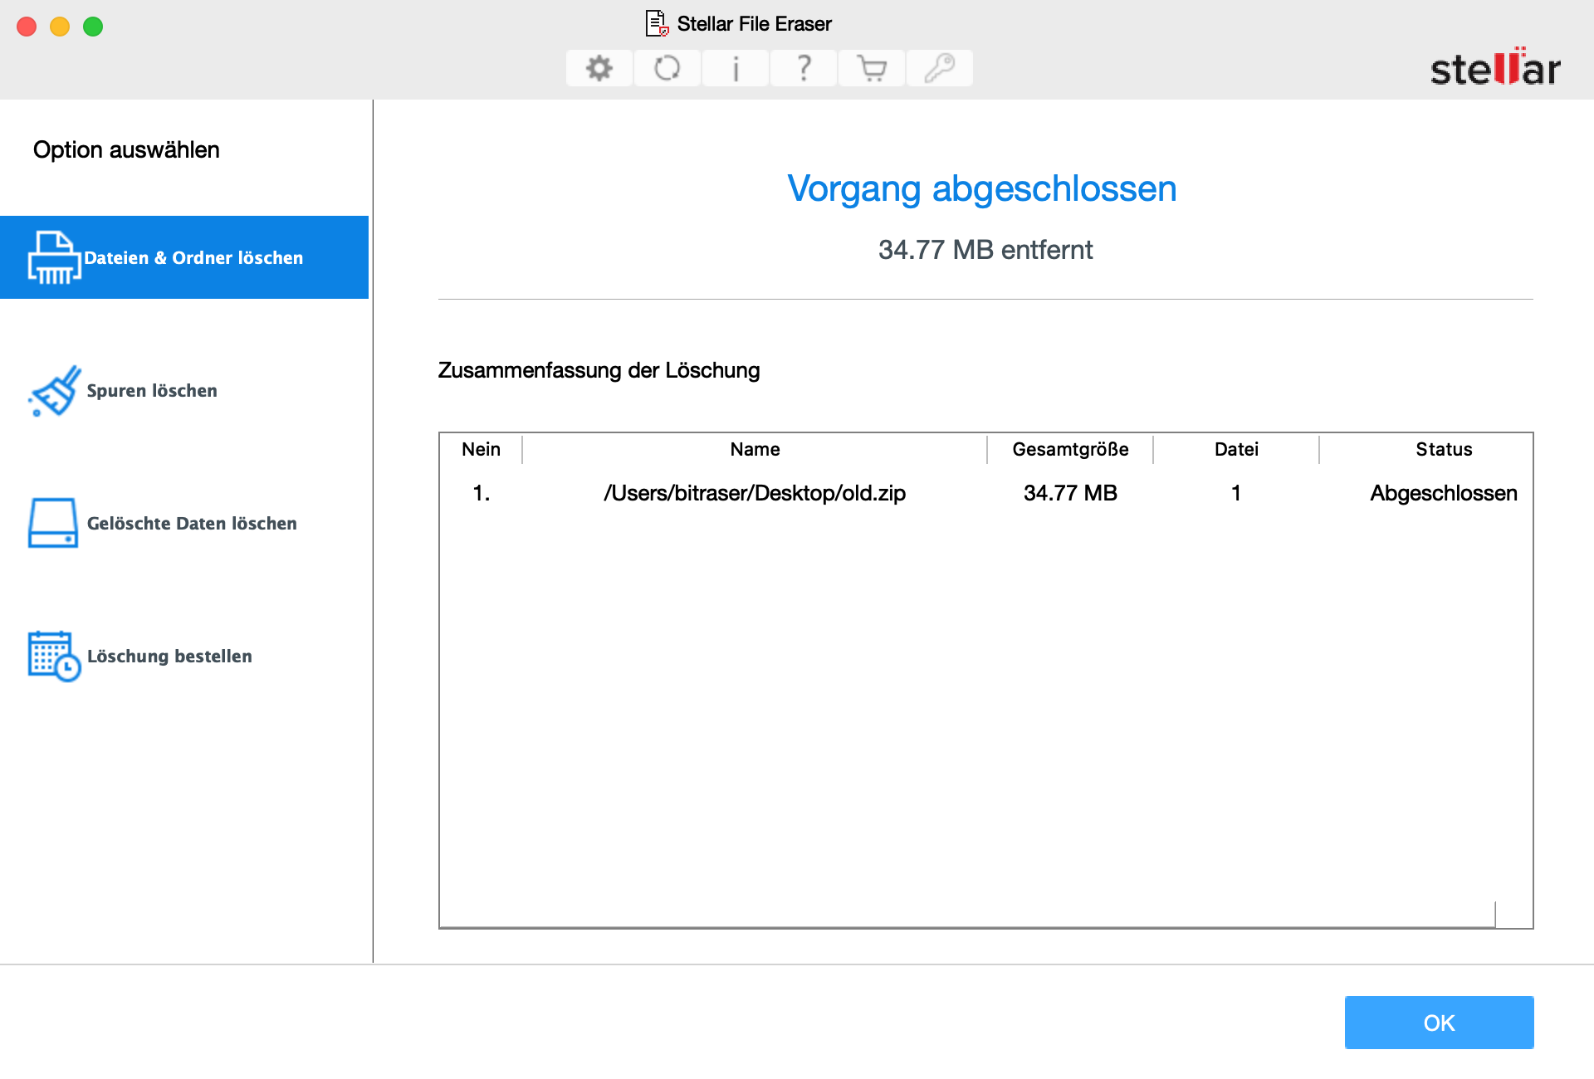Click the 34.77 MB entfernt text
Screen dimensions: 1594x1079
pyautogui.click(x=985, y=250)
